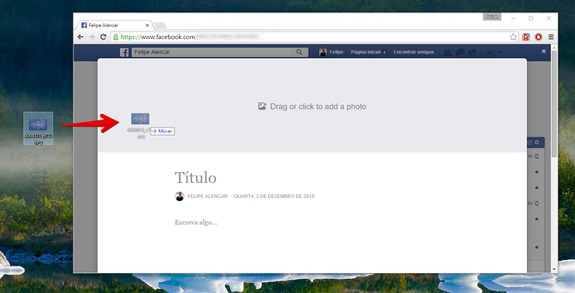The width and height of the screenshot is (575, 293).
Task: Click the Título title field
Action: click(195, 178)
